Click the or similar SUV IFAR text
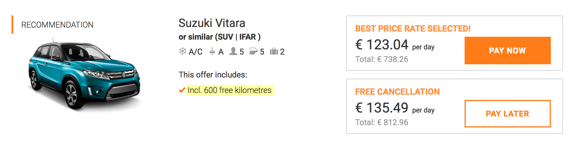The height and width of the screenshot is (155, 575). 220,37
